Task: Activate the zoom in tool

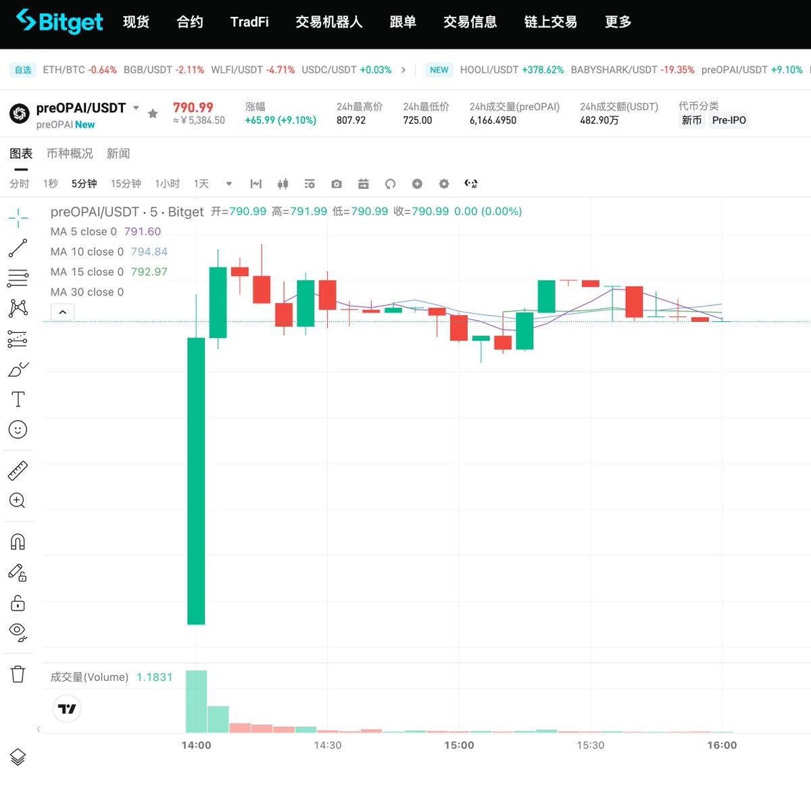Action: 18,501
